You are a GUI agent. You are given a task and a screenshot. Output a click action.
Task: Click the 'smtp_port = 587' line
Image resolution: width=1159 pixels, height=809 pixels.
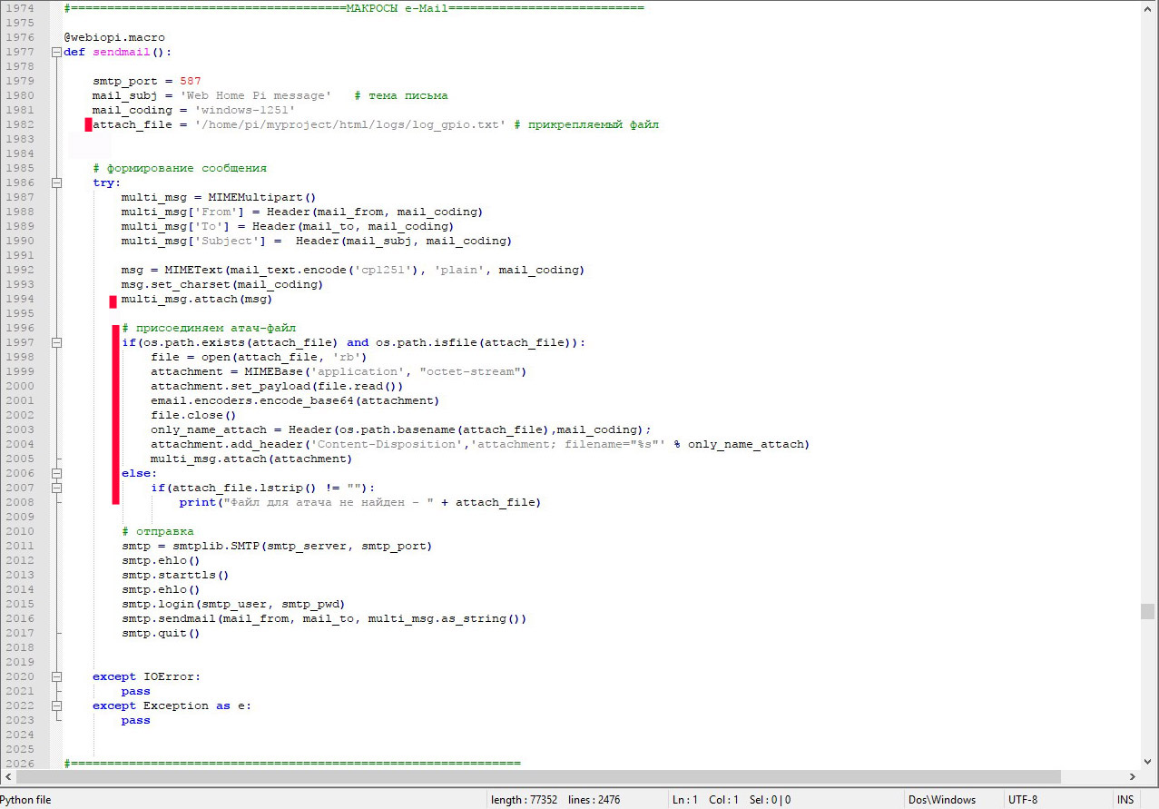(x=147, y=81)
